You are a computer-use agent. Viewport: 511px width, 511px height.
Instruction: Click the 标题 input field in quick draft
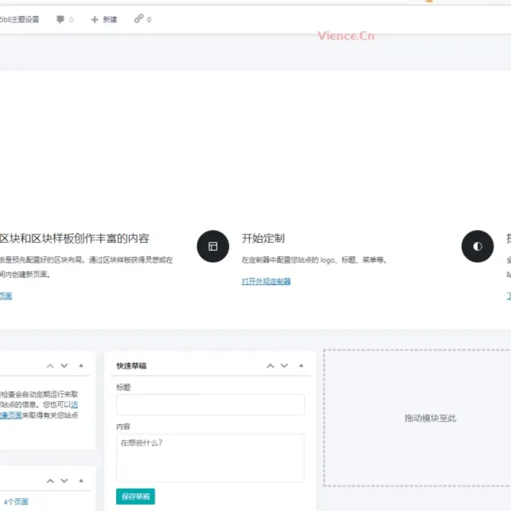(x=210, y=404)
